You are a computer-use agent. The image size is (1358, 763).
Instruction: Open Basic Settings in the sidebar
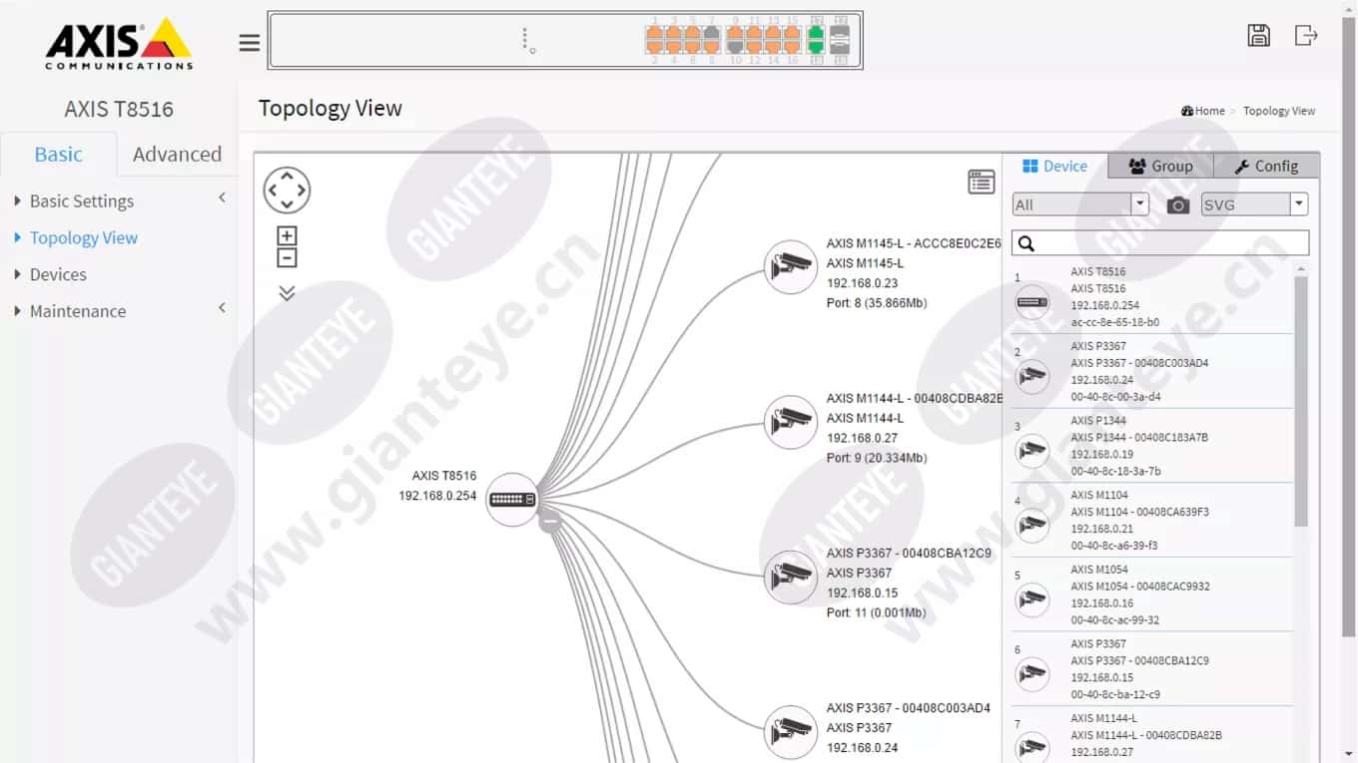(x=82, y=201)
